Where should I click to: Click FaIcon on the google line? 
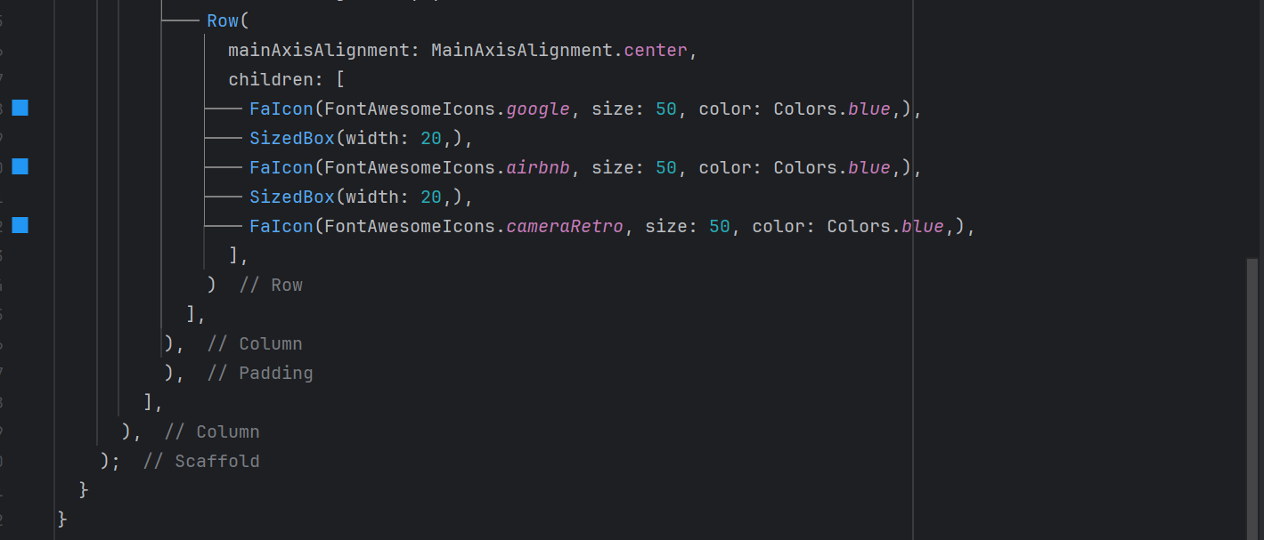point(281,109)
